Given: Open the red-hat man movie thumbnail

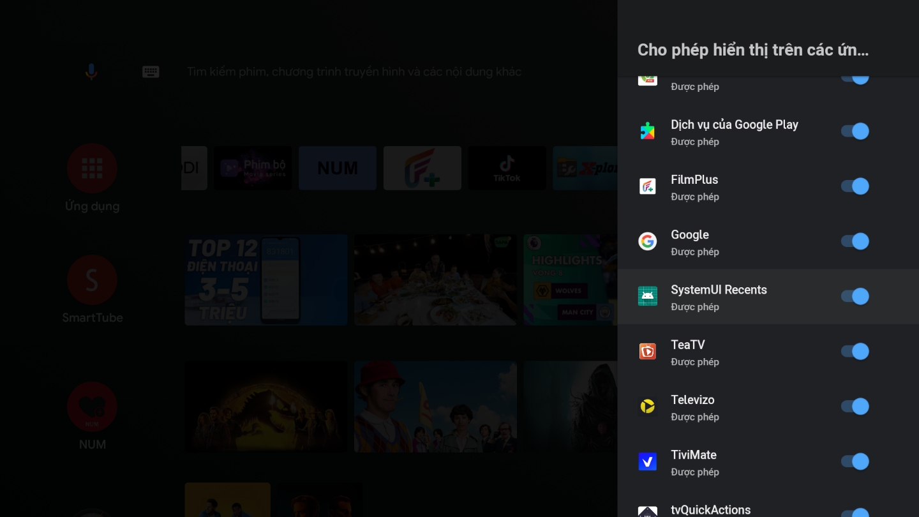Looking at the screenshot, I should tap(435, 407).
